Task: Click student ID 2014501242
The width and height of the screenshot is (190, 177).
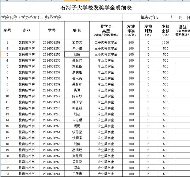Action: click(52, 96)
